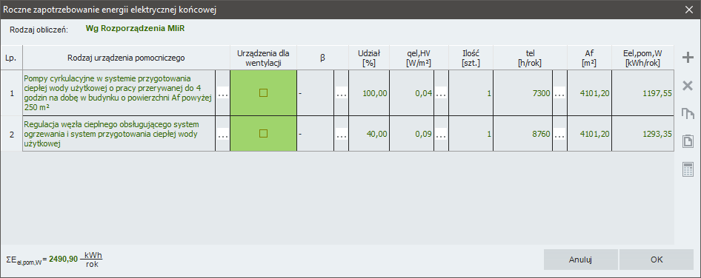The height and width of the screenshot is (278, 701).
Task: Click the Anuluj button
Action: click(x=581, y=260)
